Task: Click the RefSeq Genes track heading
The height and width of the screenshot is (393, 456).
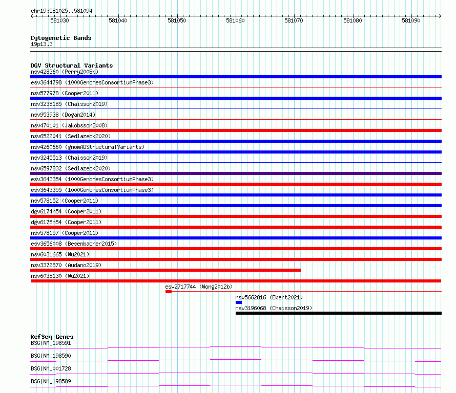Action: pos(52,337)
